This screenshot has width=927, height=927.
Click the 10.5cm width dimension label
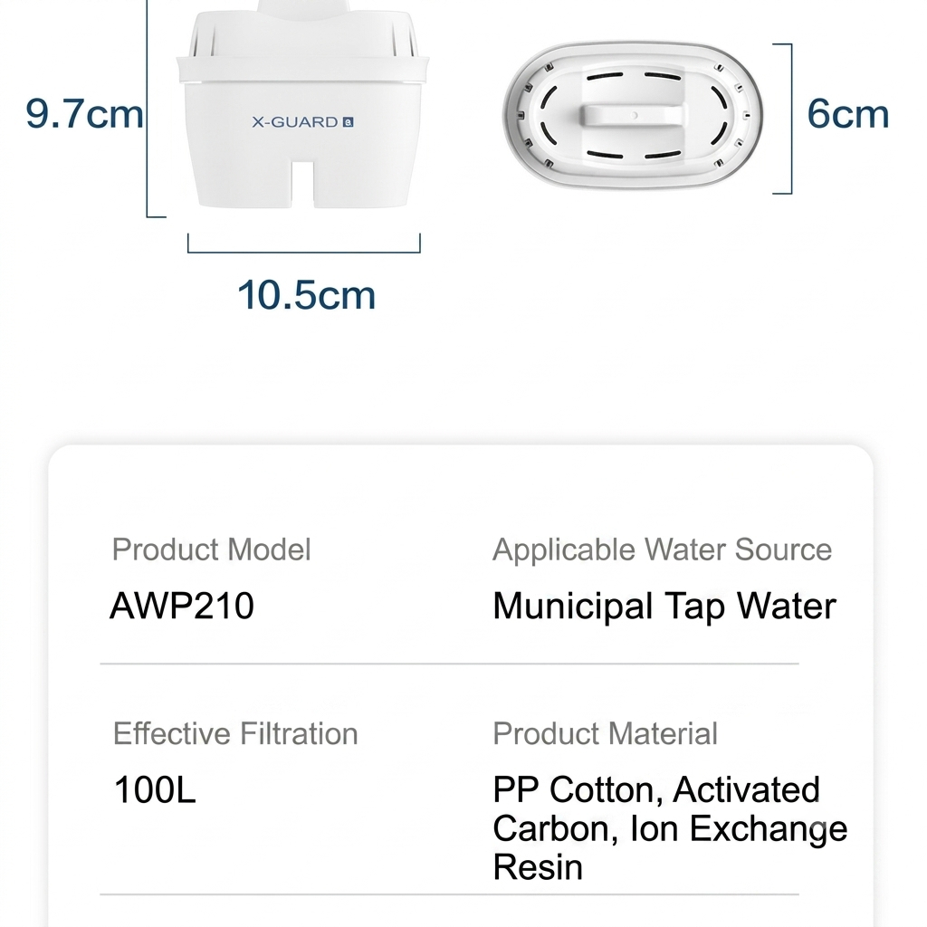point(306,295)
